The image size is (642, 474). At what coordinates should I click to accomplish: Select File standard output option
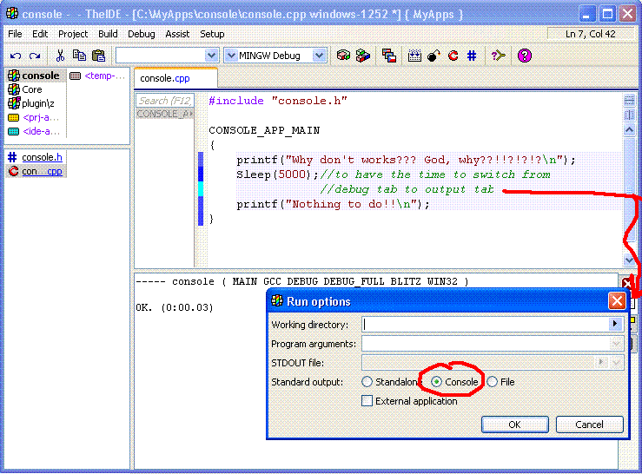pos(493,382)
